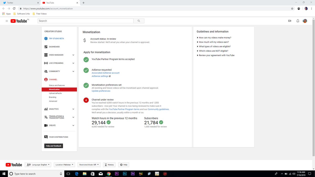Open Adobe Premiere Pro from taskbar
Viewport: 315px width, 177px height.
click(117, 174)
